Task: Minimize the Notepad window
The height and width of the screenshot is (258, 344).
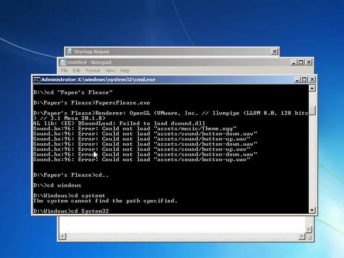Action: click(x=294, y=62)
